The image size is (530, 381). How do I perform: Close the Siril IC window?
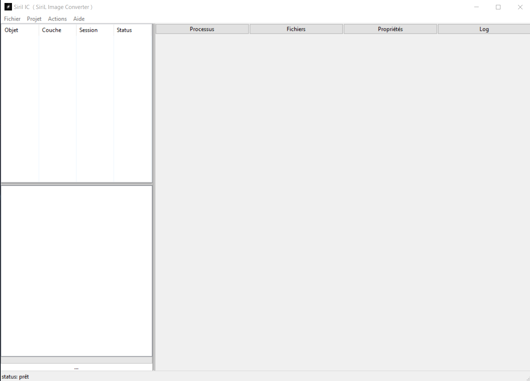pyautogui.click(x=520, y=7)
